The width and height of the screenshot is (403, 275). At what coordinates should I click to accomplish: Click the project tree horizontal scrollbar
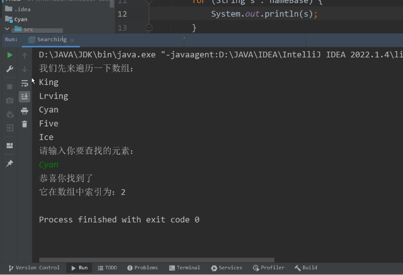pyautogui.click(x=37, y=31)
